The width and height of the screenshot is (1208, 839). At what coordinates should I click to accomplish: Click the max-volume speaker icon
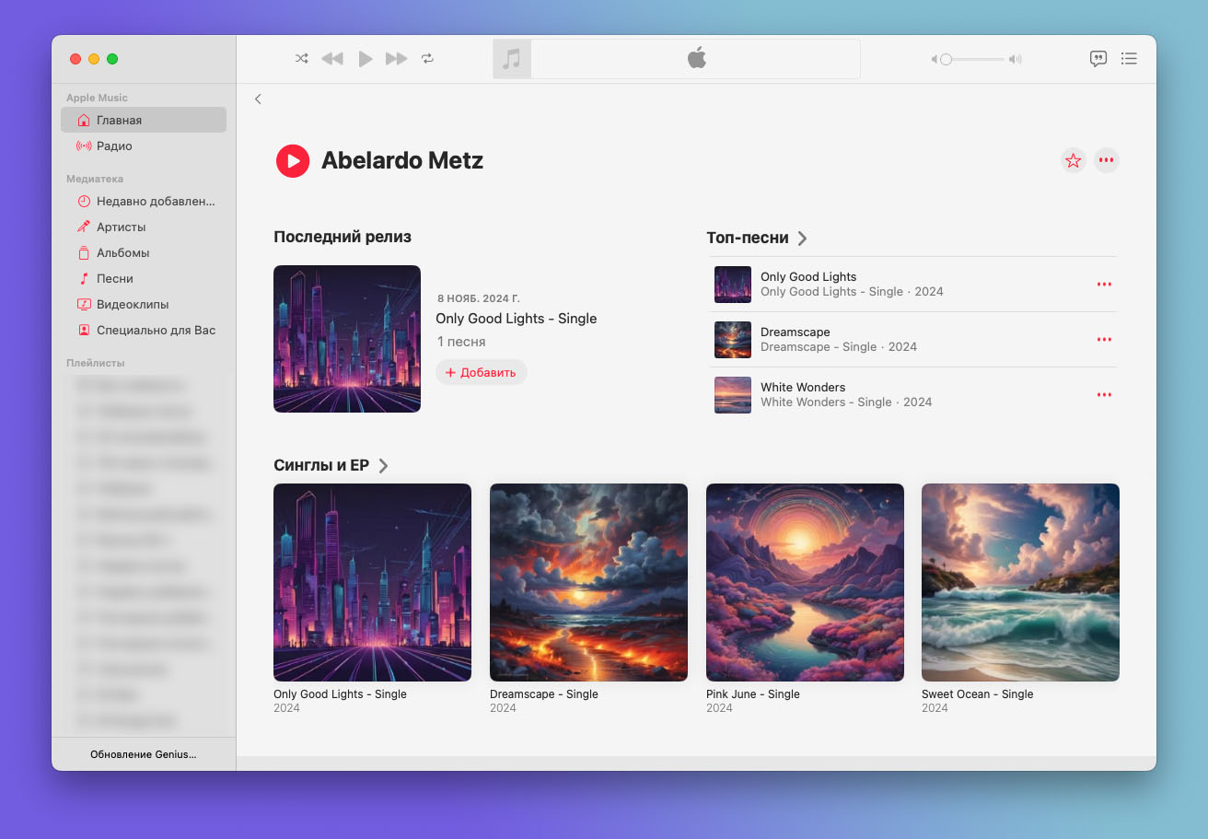click(x=1016, y=59)
